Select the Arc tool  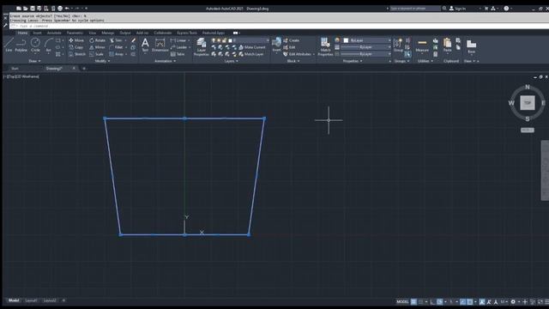click(48, 45)
